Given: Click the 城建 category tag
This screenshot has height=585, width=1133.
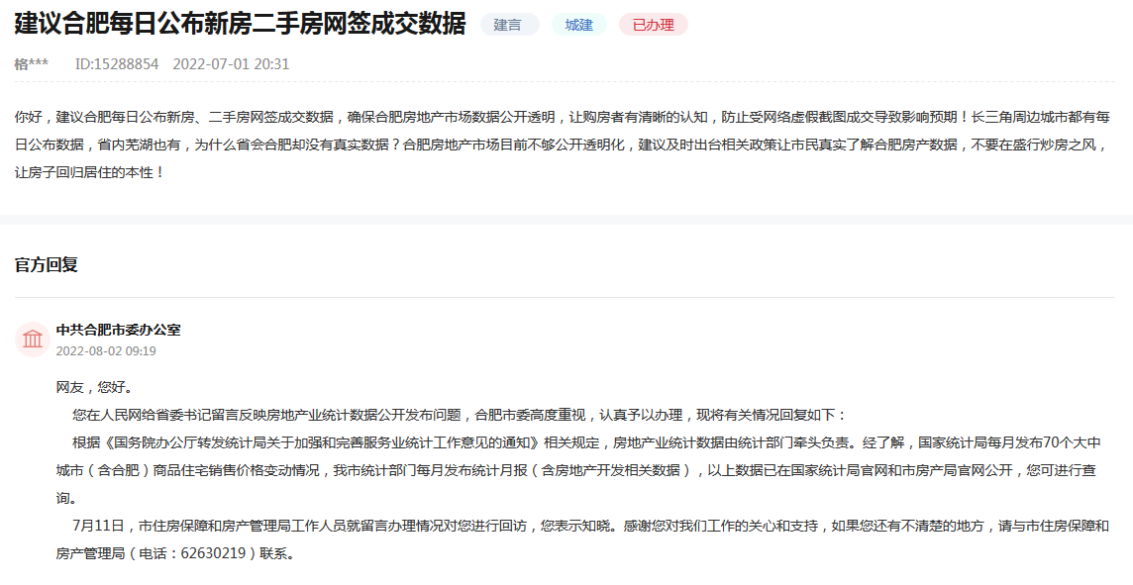Looking at the screenshot, I should coord(578,25).
